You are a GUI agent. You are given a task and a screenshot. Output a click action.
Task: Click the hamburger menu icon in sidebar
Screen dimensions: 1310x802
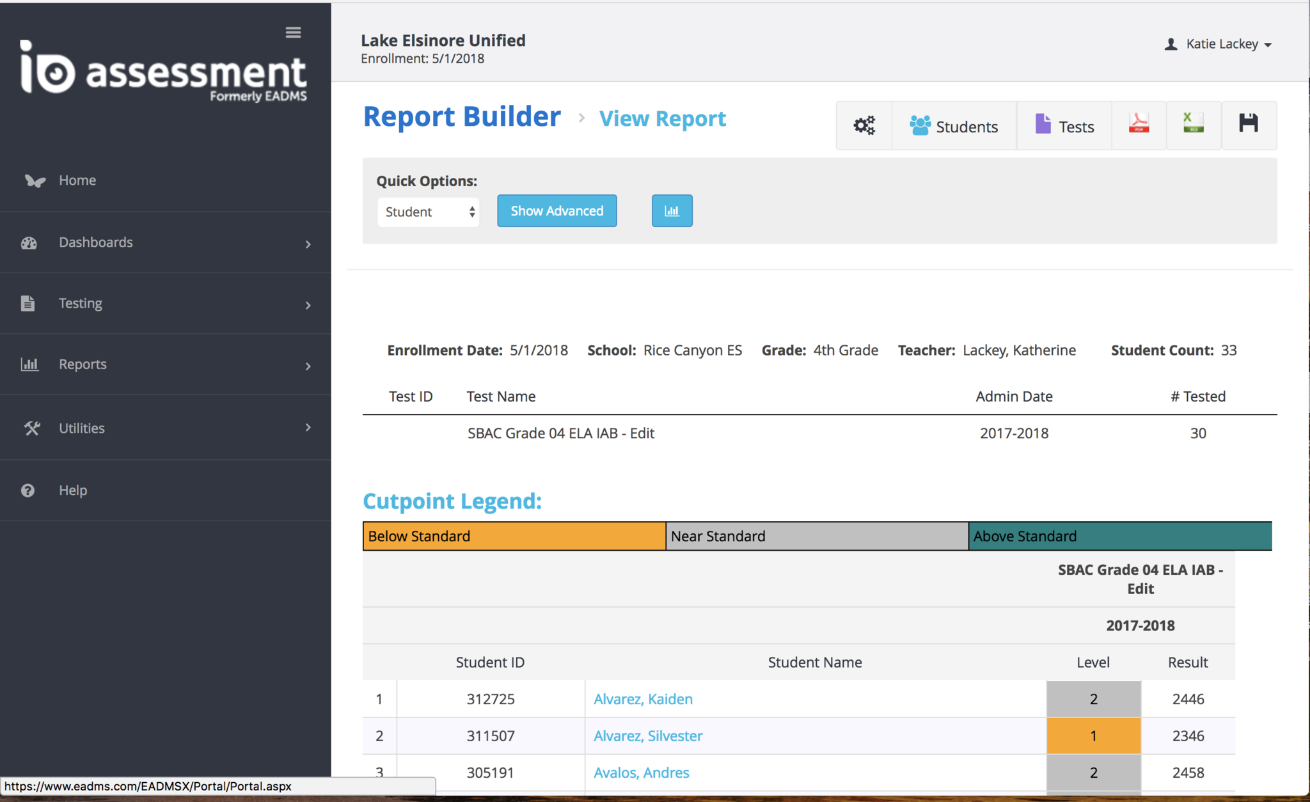[x=293, y=33]
